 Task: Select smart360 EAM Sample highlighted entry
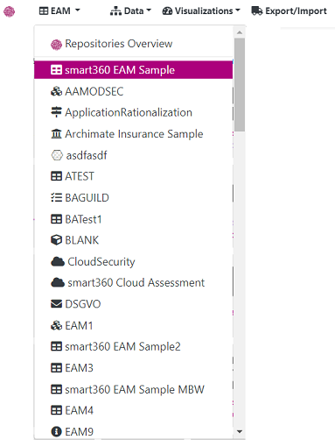pos(134,70)
